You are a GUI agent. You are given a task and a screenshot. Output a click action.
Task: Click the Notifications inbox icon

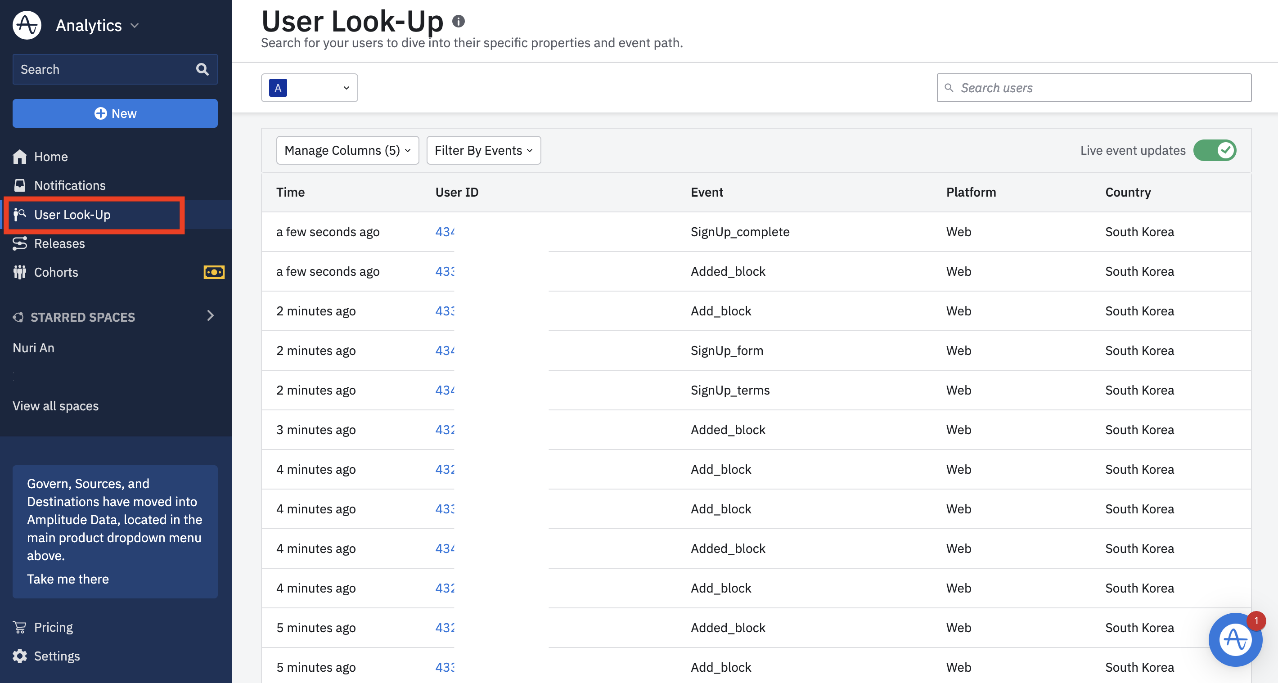click(x=20, y=185)
